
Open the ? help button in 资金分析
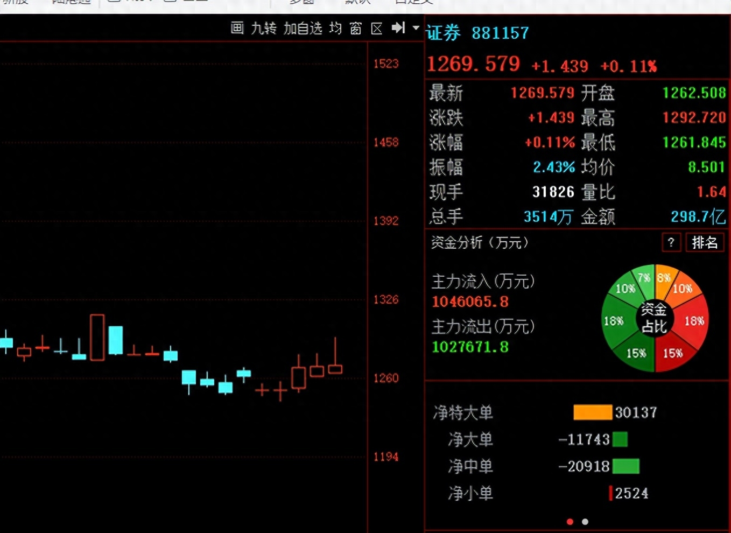pyautogui.click(x=671, y=242)
